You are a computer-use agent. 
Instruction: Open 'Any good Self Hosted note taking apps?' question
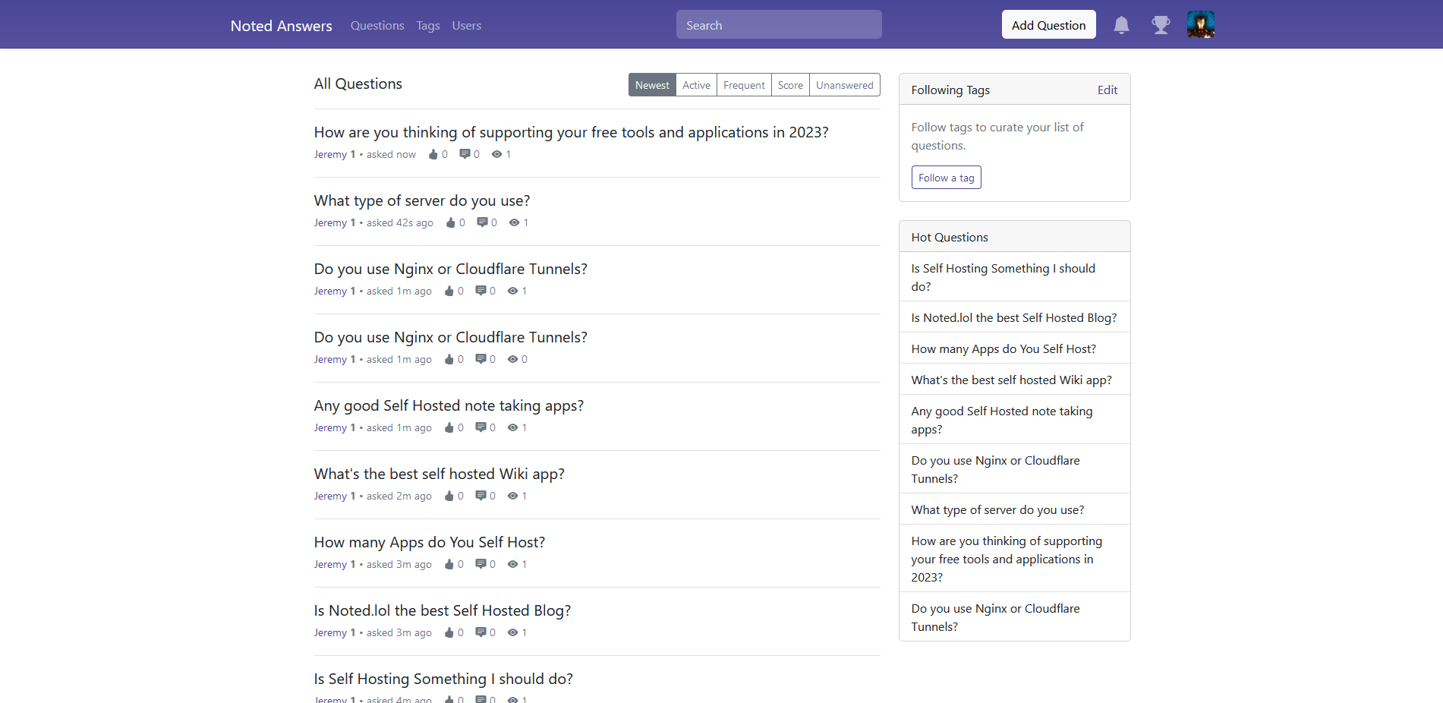[x=449, y=405]
